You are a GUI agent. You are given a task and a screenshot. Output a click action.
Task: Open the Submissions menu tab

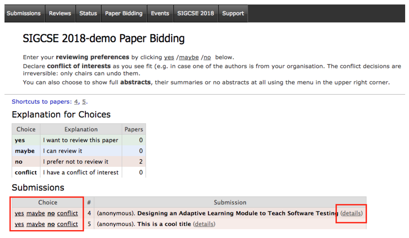[x=24, y=13]
